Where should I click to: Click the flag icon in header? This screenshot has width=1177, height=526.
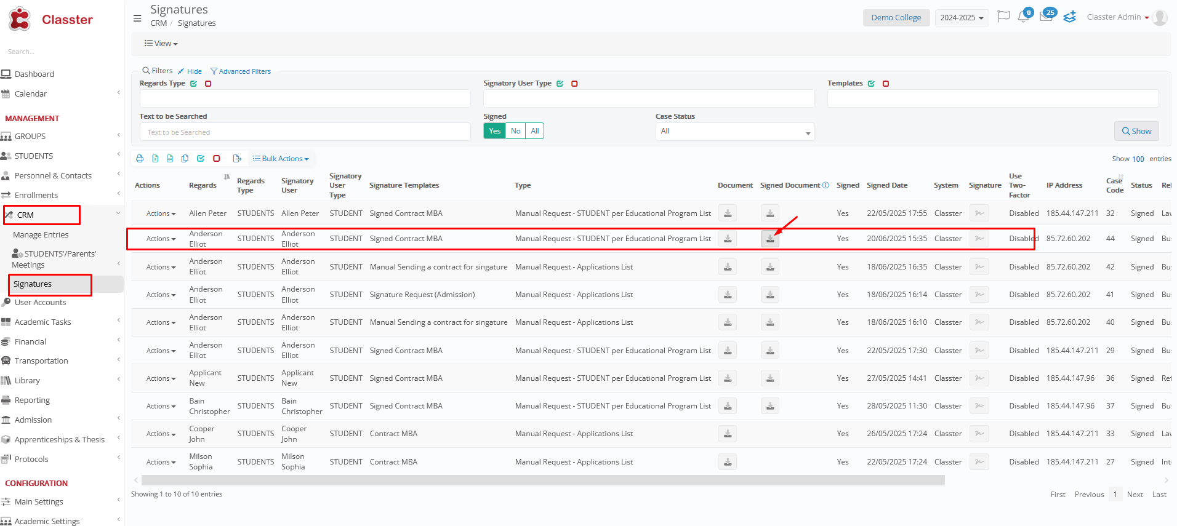[x=1003, y=17]
